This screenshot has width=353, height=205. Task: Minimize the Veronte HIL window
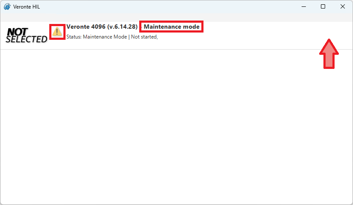pyautogui.click(x=303, y=6)
